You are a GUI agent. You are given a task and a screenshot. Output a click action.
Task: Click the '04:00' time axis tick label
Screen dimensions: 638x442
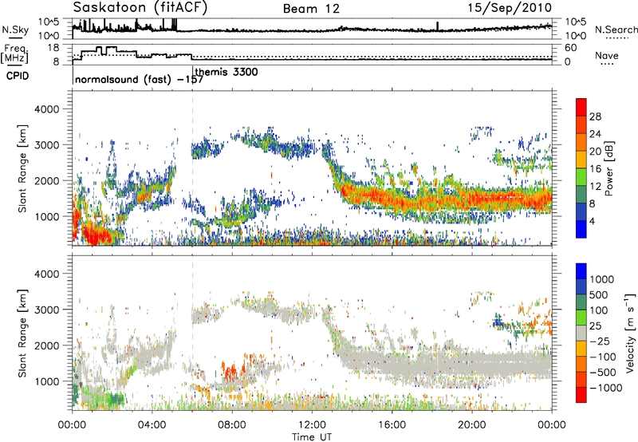[x=152, y=425]
